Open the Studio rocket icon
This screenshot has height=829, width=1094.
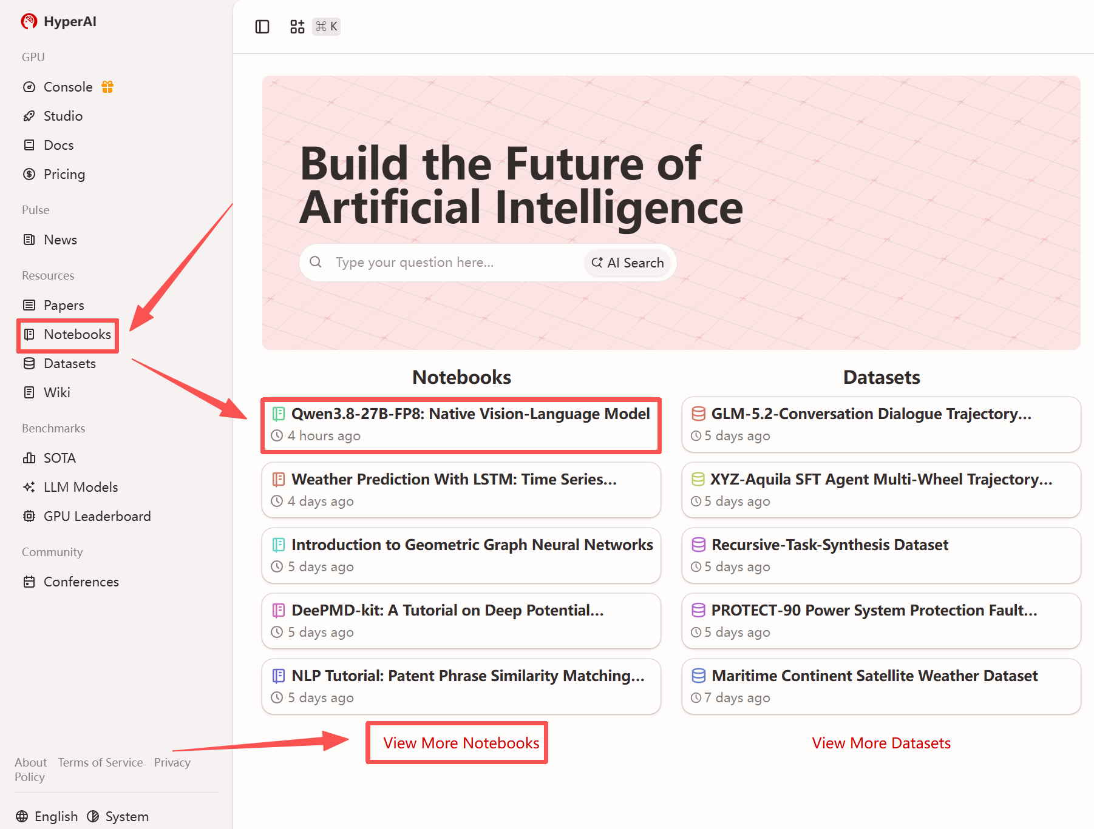[x=29, y=116]
